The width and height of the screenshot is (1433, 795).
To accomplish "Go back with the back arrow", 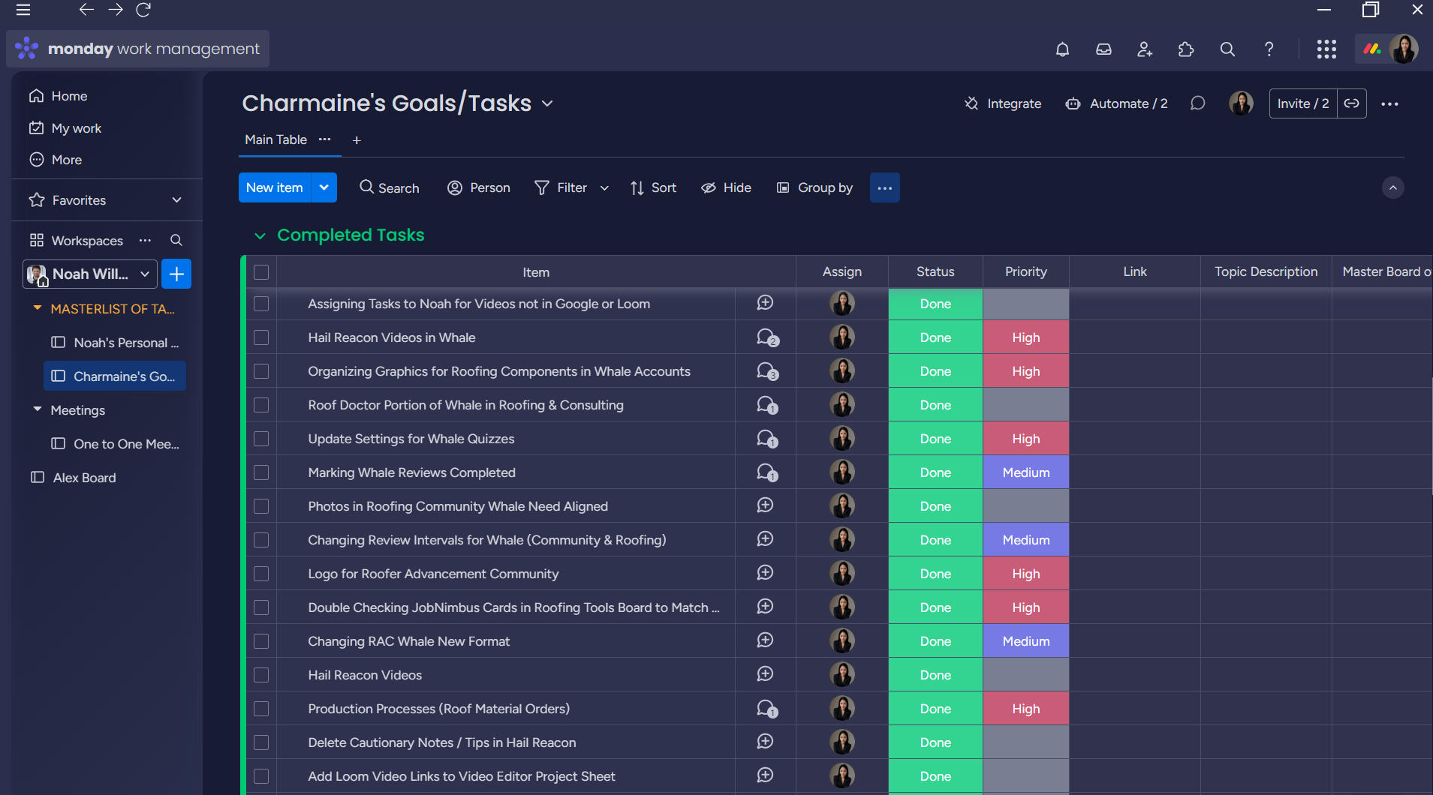I will pos(86,10).
